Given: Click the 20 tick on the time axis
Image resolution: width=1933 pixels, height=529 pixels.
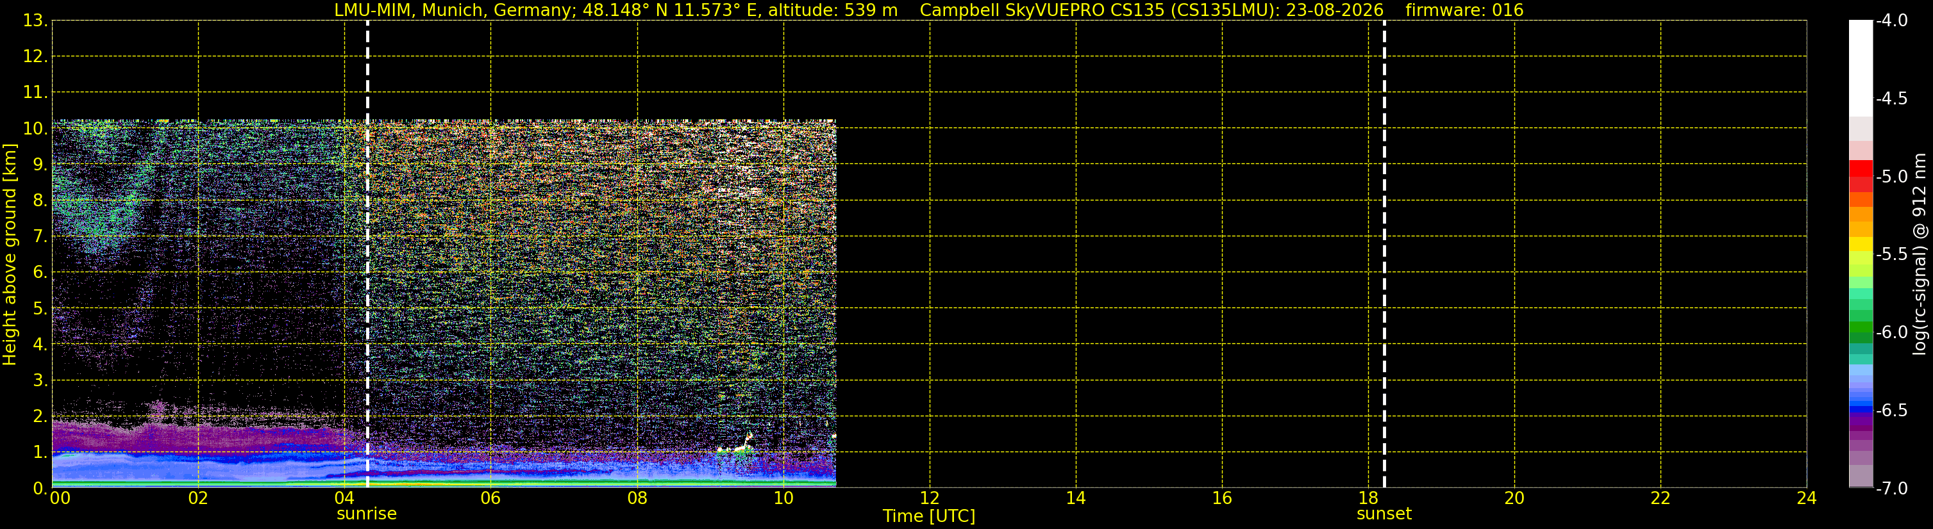Looking at the screenshot, I should coord(1514,498).
